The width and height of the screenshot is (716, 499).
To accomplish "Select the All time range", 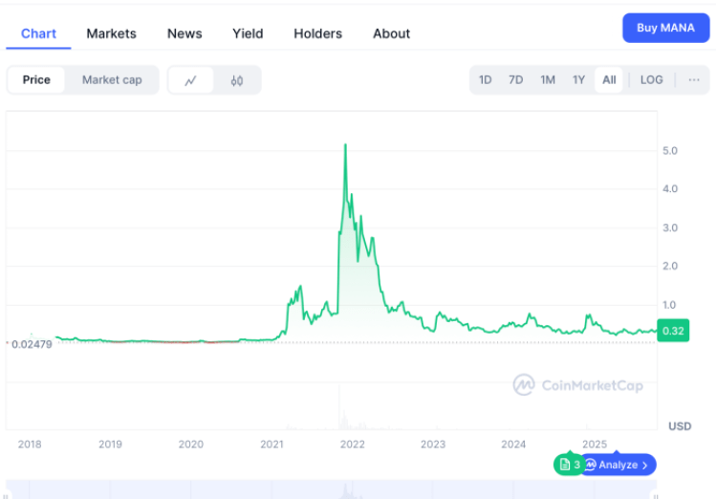I will click(609, 79).
